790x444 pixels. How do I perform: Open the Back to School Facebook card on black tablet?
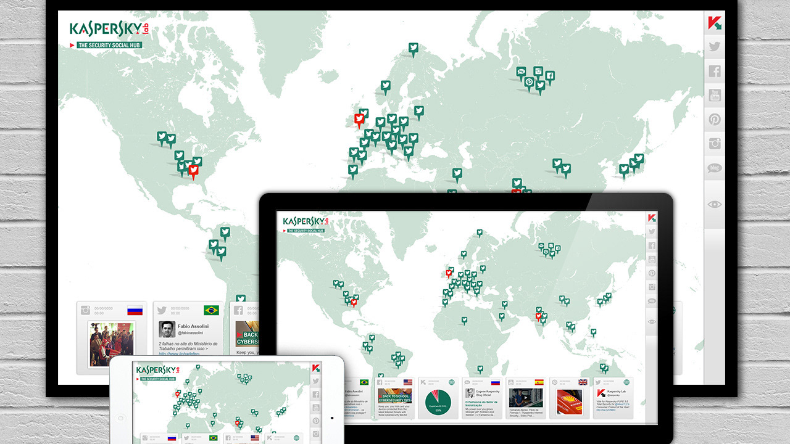395,398
